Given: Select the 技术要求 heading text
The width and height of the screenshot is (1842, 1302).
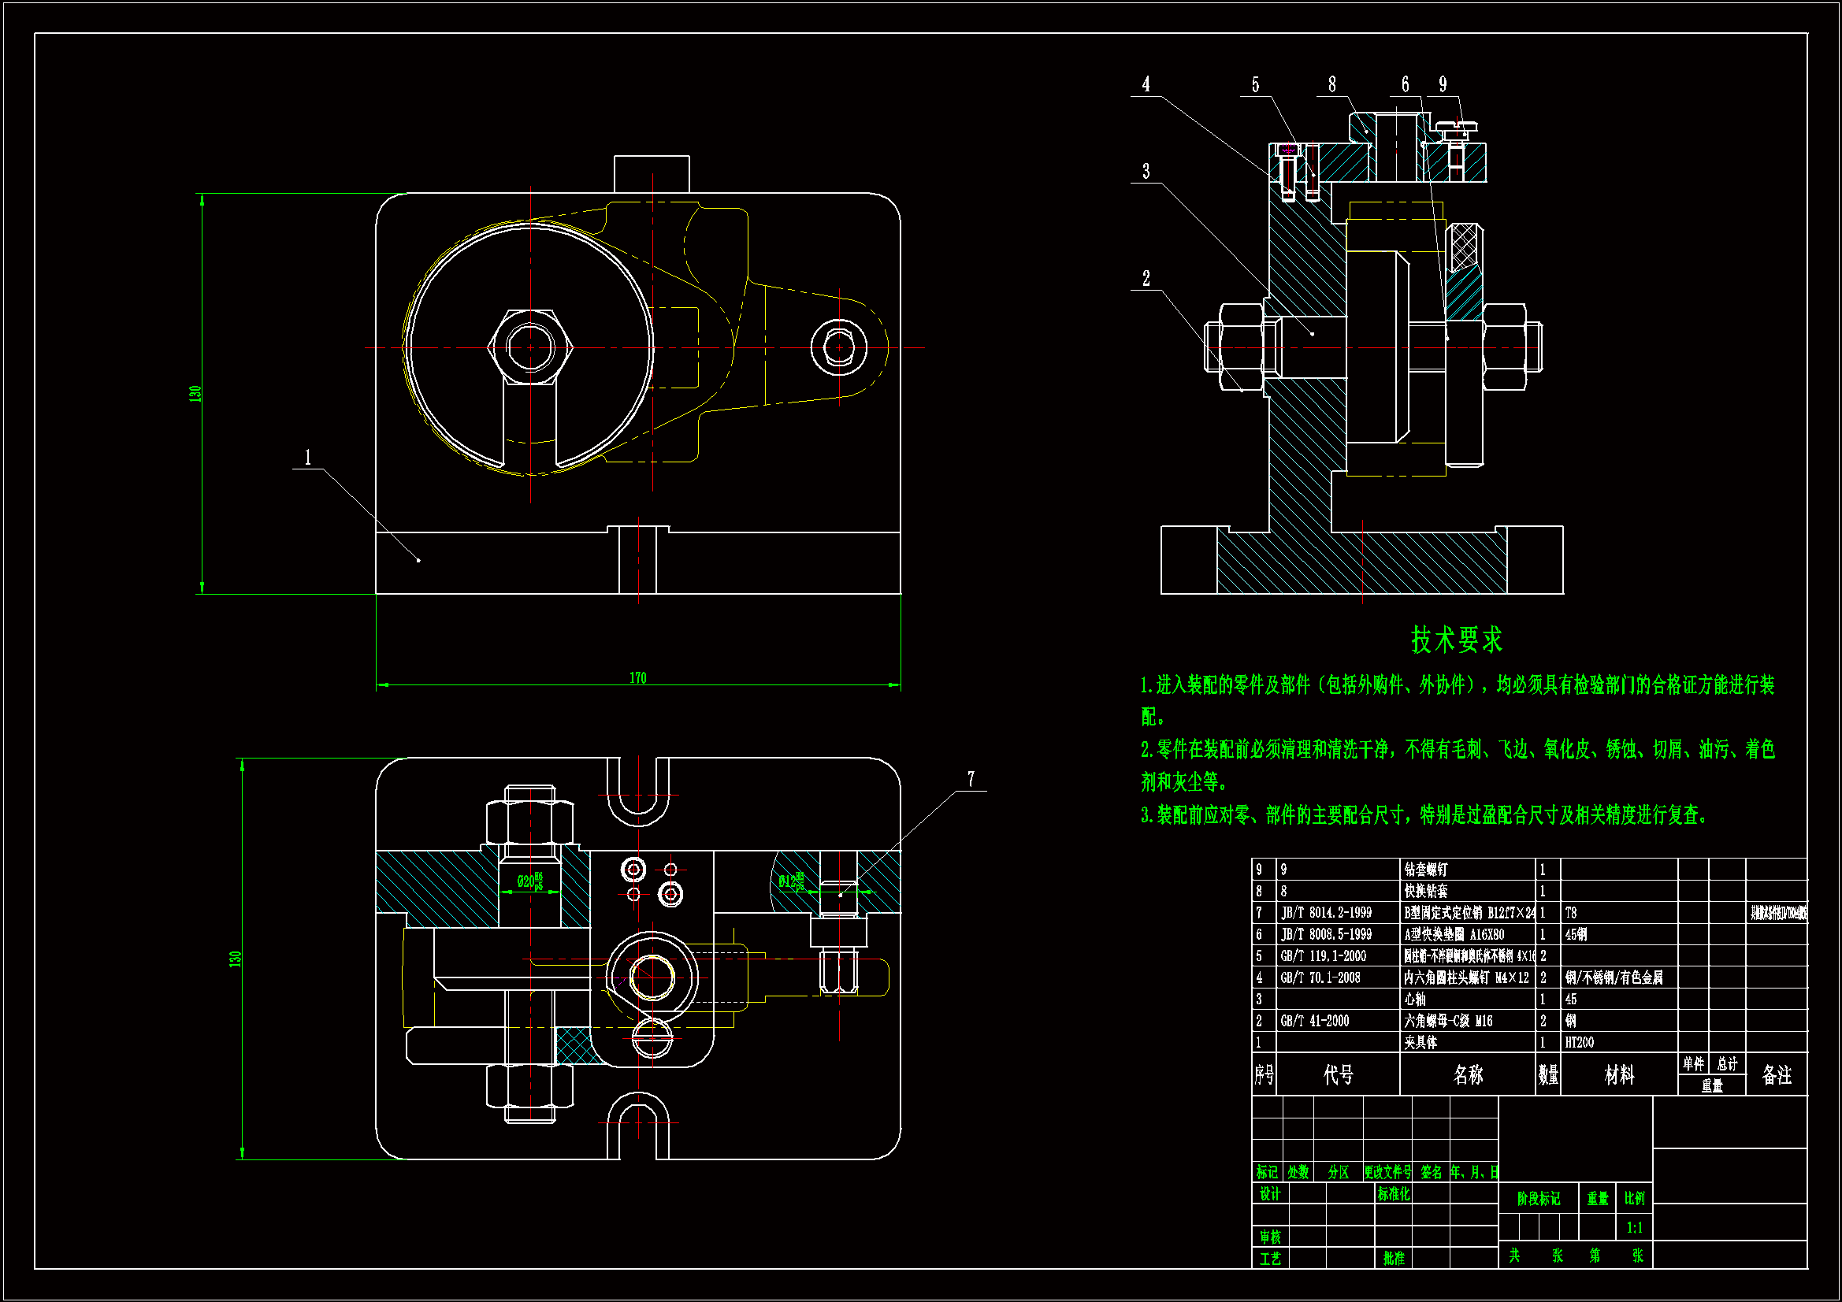Looking at the screenshot, I should pos(1456,640).
